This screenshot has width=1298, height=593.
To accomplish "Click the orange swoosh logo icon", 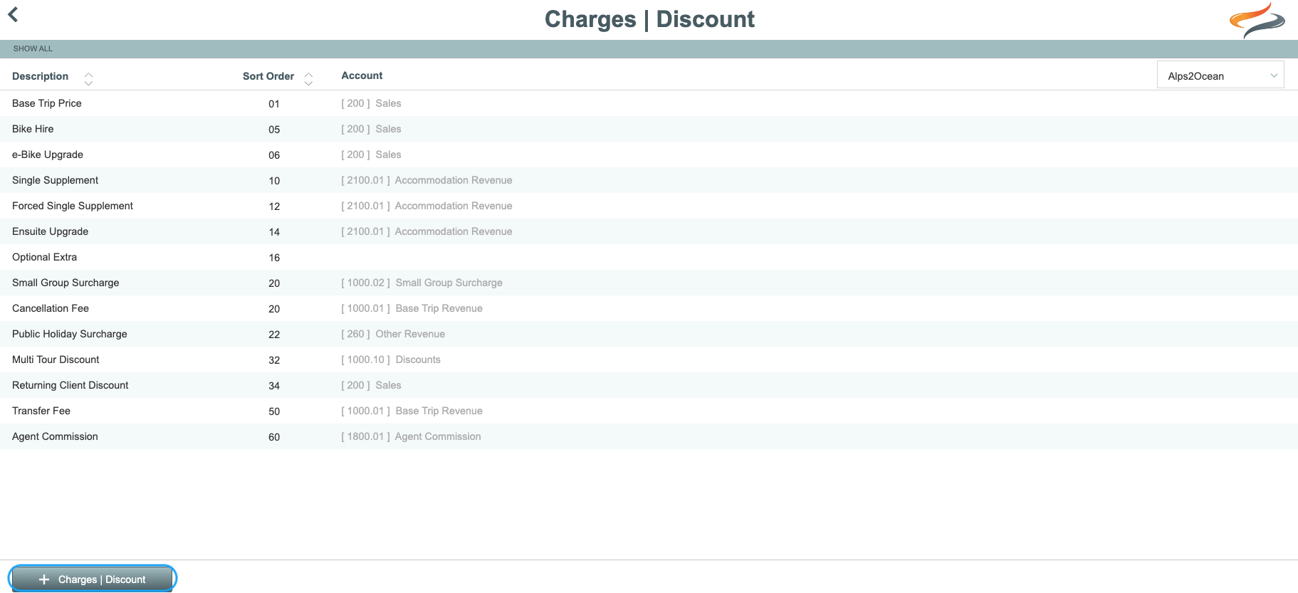I will [1257, 20].
